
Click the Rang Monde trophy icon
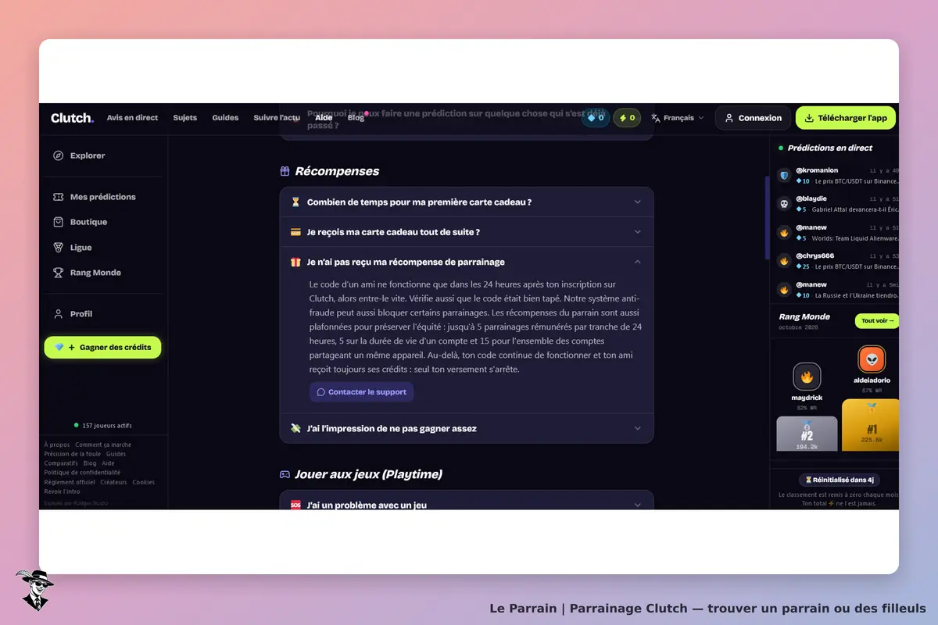click(58, 273)
